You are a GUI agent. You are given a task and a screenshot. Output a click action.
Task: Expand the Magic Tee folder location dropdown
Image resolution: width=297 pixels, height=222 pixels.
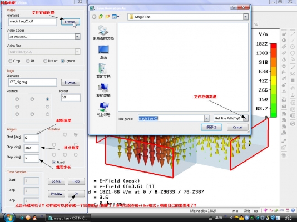(x=246, y=17)
